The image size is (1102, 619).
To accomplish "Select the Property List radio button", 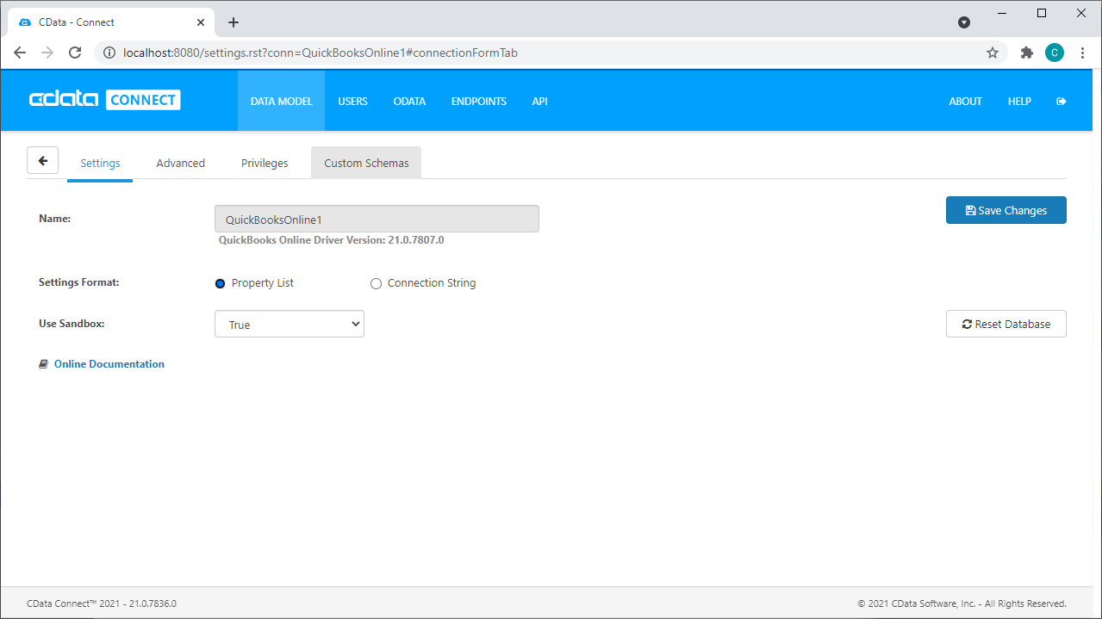I will pyautogui.click(x=220, y=283).
